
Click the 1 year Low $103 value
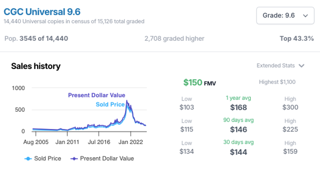187,107
